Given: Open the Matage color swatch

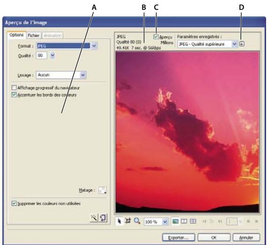Looking at the screenshot, I should (102, 190).
